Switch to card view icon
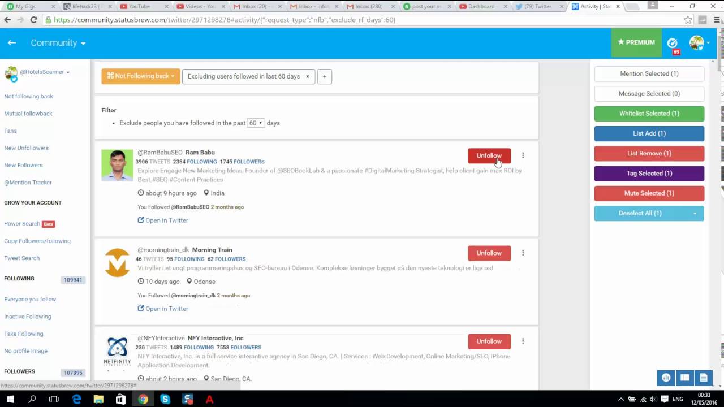 [685, 378]
